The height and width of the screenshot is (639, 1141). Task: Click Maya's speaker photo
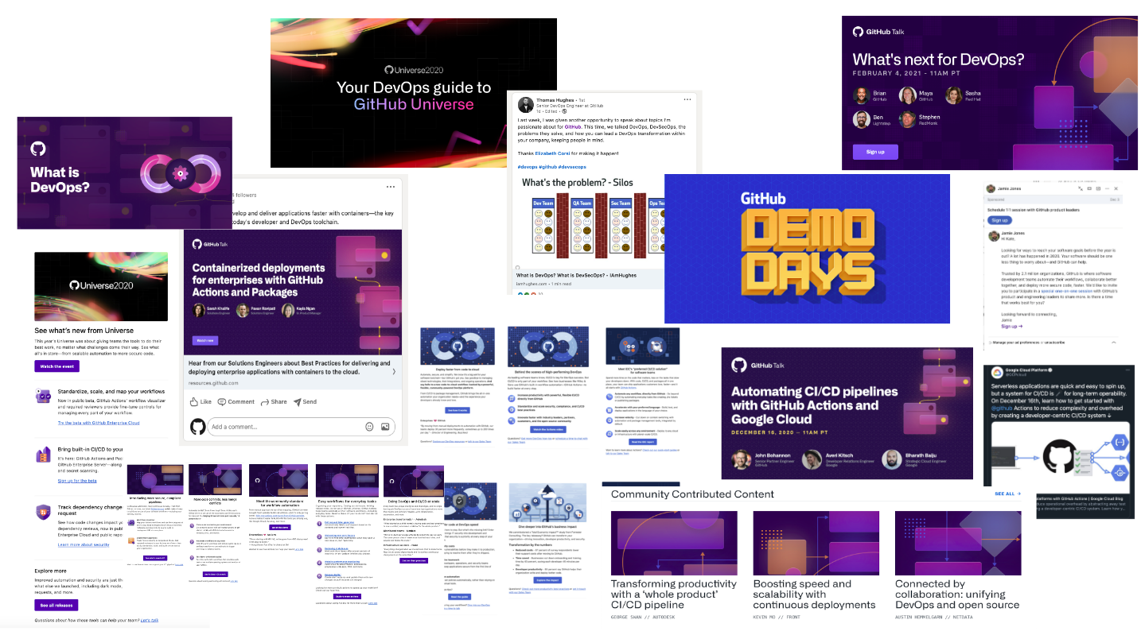tap(907, 95)
